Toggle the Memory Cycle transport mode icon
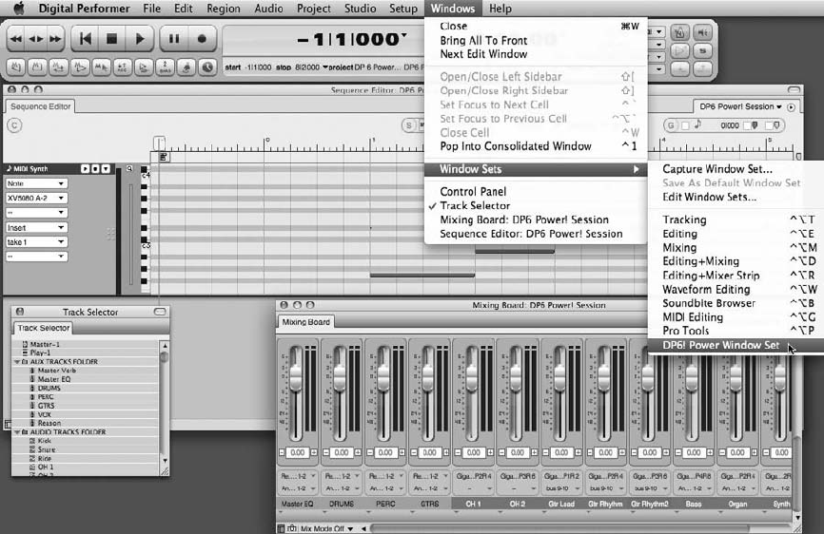 point(58,67)
